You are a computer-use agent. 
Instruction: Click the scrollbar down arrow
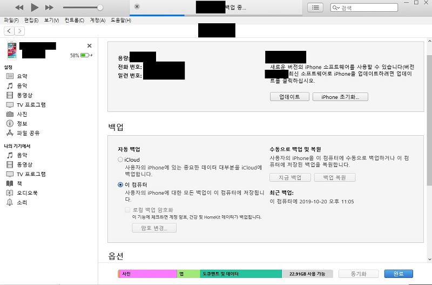pyautogui.click(x=429, y=260)
